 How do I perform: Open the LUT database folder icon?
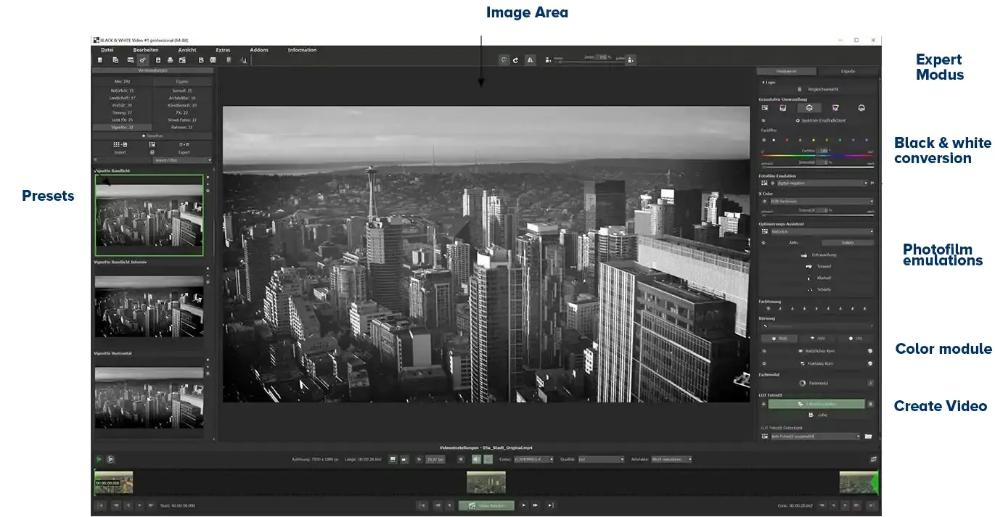point(868,437)
